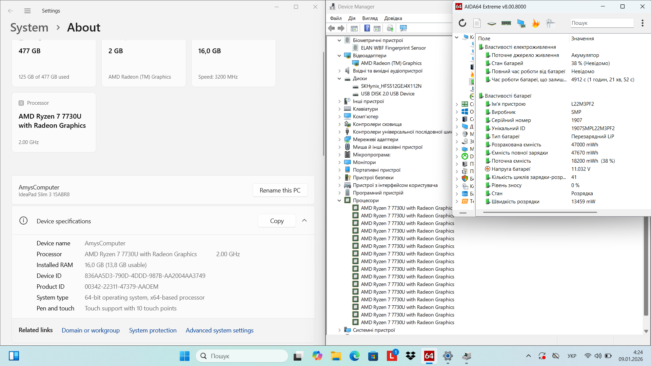
Task: Copy the device specifications
Action: click(277, 221)
